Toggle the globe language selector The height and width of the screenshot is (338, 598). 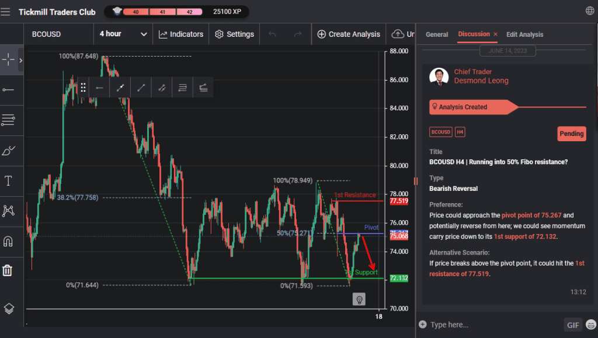(589, 10)
